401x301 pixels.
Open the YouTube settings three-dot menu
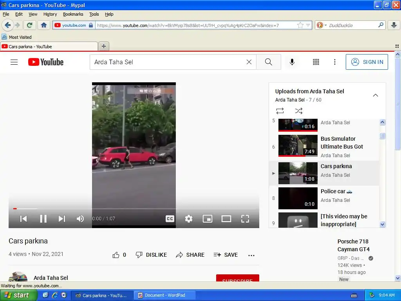pyautogui.click(x=335, y=62)
